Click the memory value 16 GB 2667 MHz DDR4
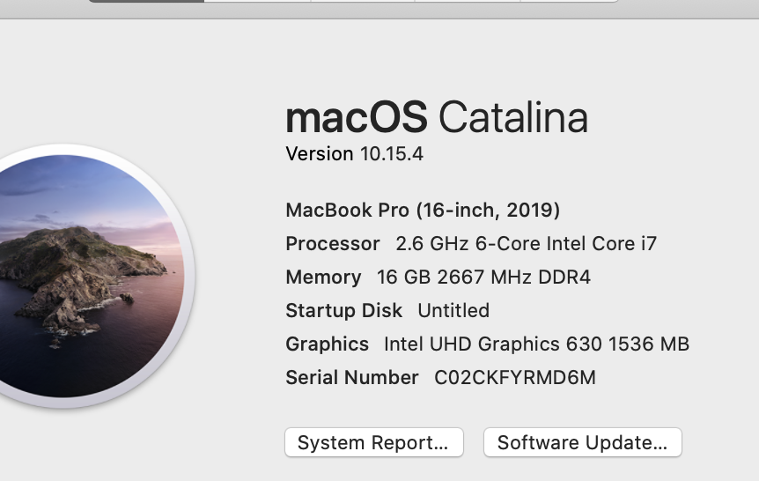This screenshot has height=481, width=759. click(483, 277)
